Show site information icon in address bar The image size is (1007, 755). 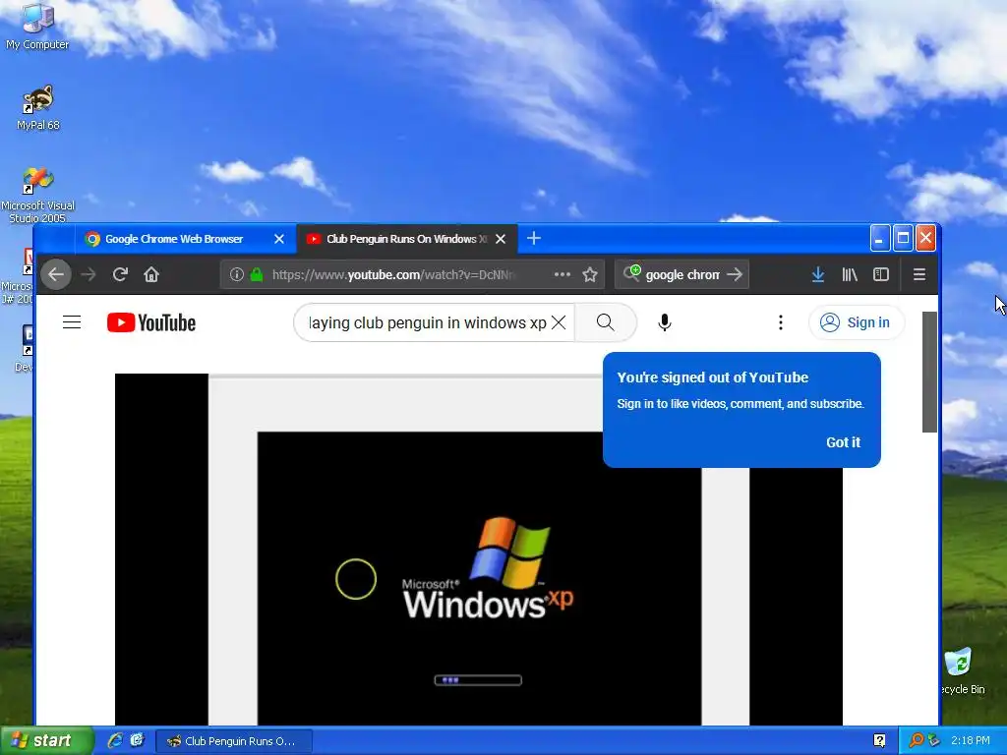coord(236,275)
